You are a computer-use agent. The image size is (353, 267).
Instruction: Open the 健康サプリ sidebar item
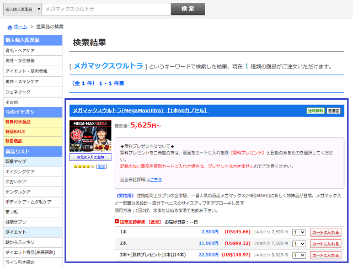point(33,222)
